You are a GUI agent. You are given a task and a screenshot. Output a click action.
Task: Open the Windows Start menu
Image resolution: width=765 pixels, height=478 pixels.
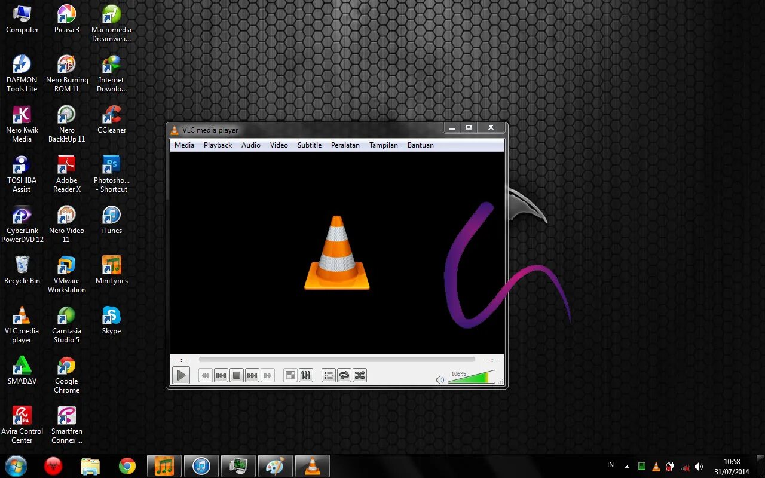click(x=16, y=466)
